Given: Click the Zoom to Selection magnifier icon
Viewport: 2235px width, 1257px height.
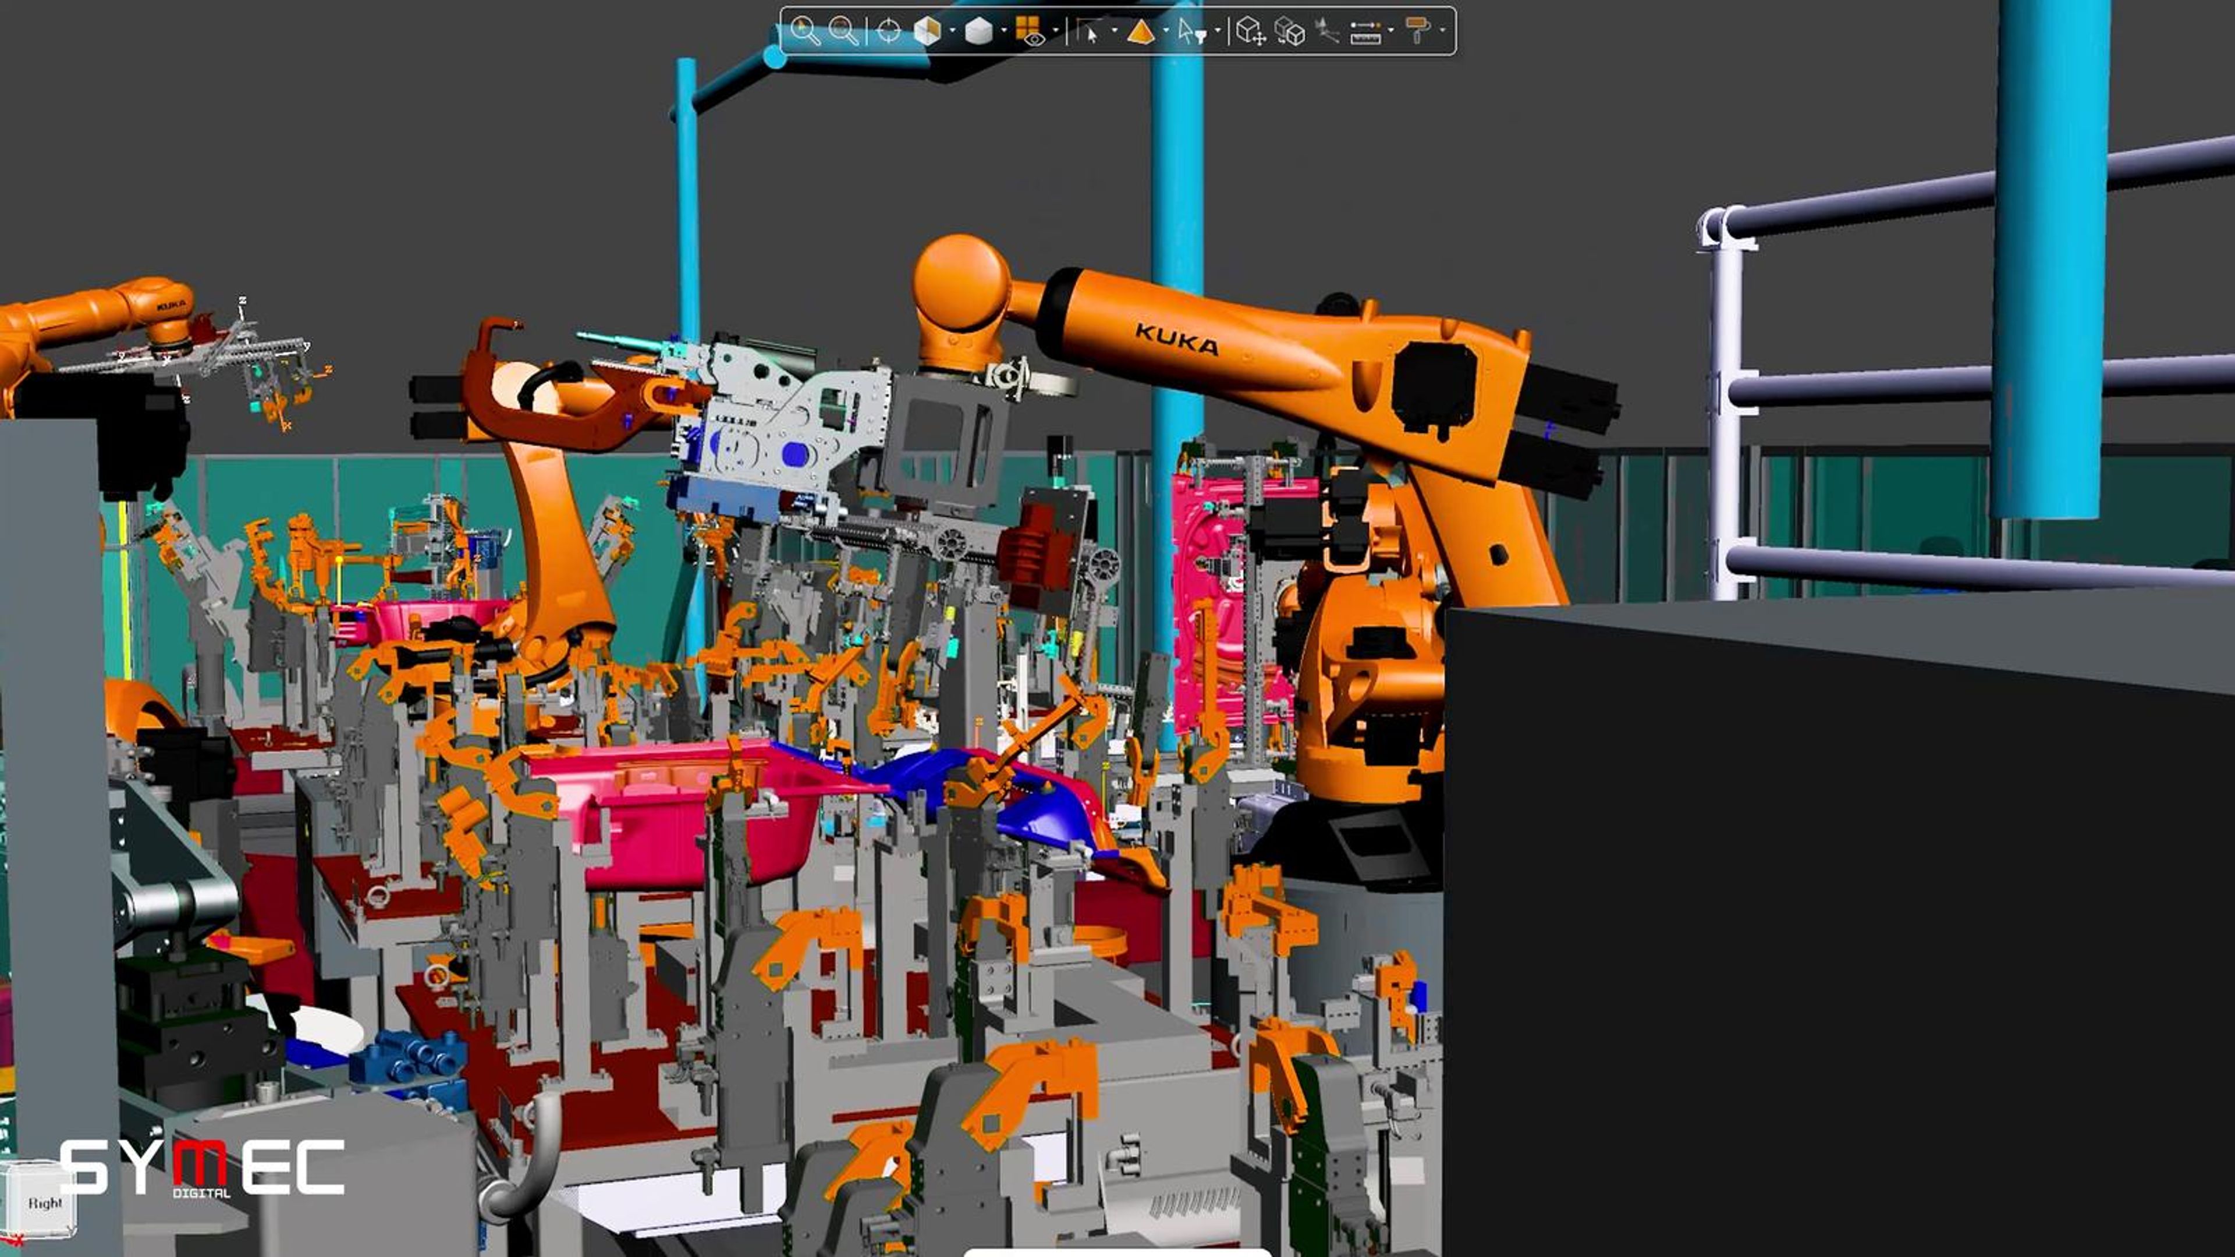Looking at the screenshot, I should point(805,31).
